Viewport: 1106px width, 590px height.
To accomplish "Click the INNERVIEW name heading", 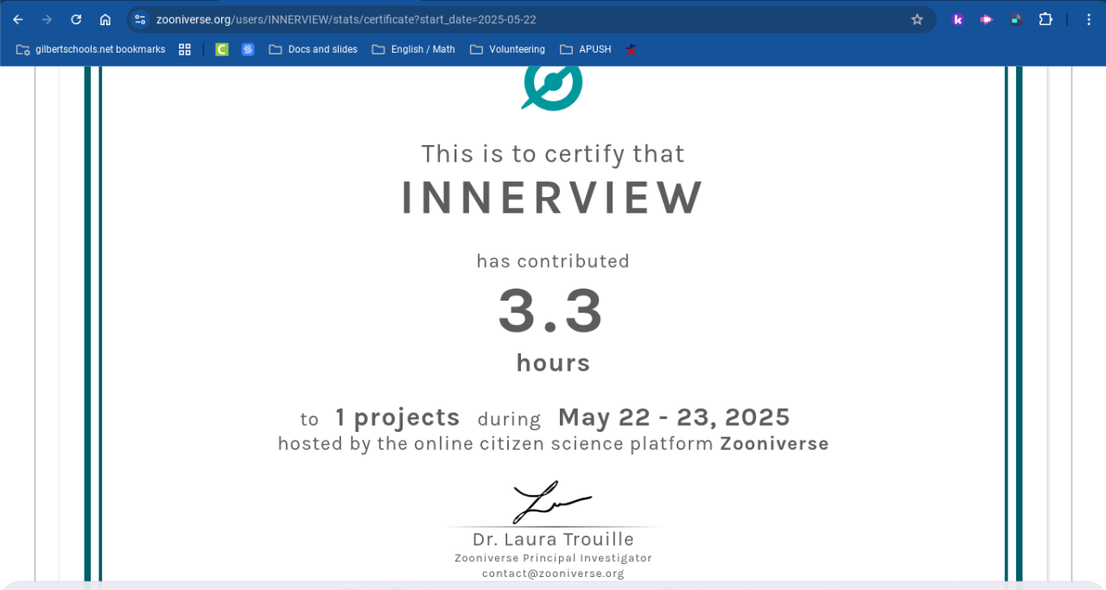I will click(x=553, y=198).
